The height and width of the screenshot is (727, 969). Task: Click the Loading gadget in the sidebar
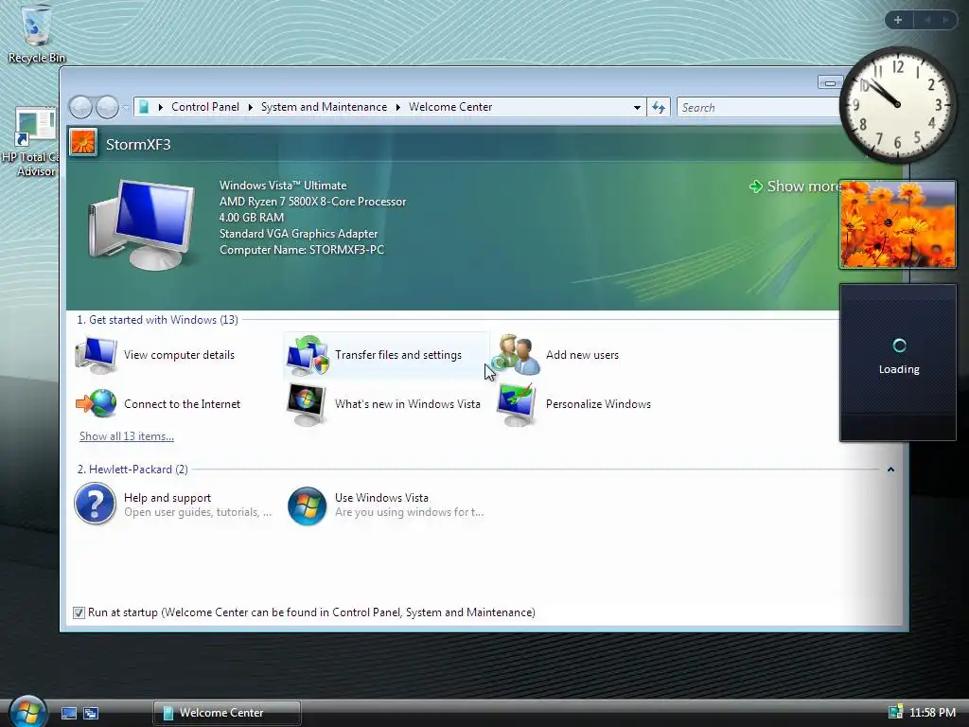pos(898,363)
